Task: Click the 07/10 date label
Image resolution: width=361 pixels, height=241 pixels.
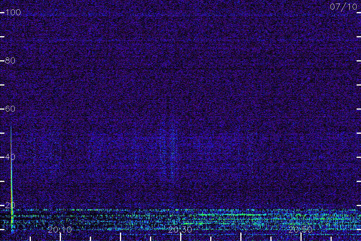Action: pyautogui.click(x=343, y=7)
